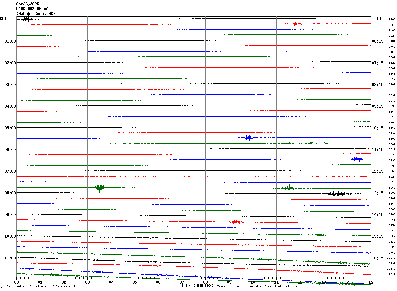Click the '05:00' CDT hour label
The width and height of the screenshot is (397, 291).
(x=10, y=128)
